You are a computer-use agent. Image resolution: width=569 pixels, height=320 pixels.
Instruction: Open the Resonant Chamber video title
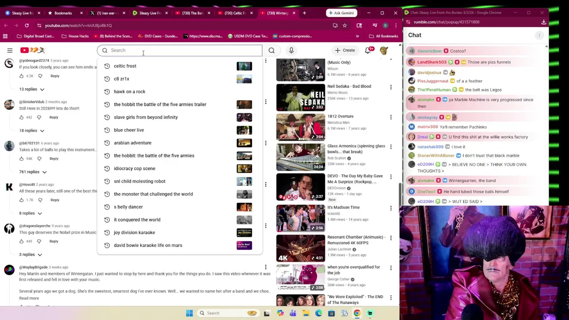tap(356, 240)
